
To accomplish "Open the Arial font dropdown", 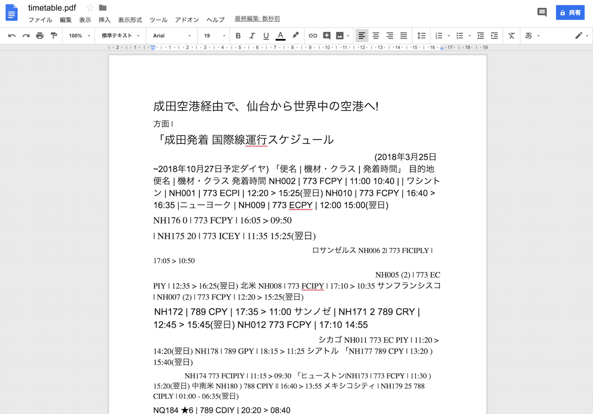I will 172,36.
